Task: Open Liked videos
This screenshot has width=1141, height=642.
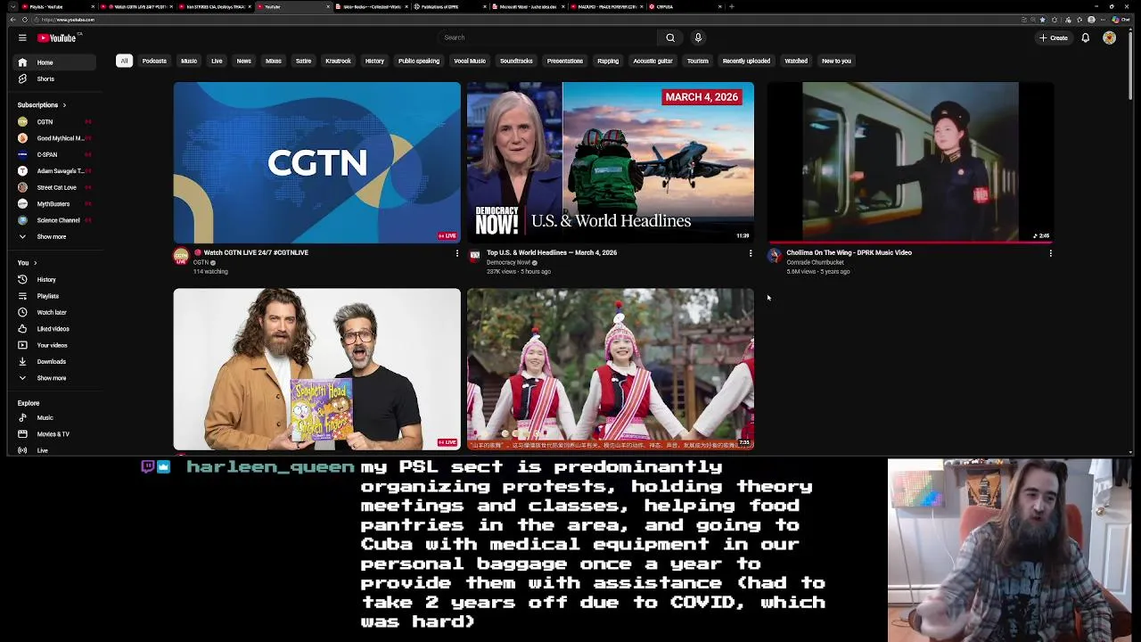Action: (54, 328)
